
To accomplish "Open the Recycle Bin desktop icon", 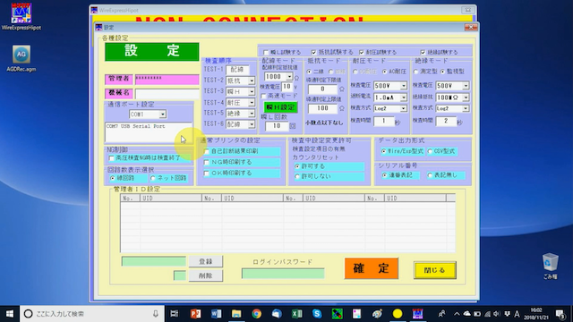I will pos(550,267).
